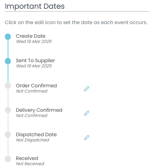Click the Not Dispatched status text
The width and height of the screenshot is (151, 168).
click(x=33, y=140)
